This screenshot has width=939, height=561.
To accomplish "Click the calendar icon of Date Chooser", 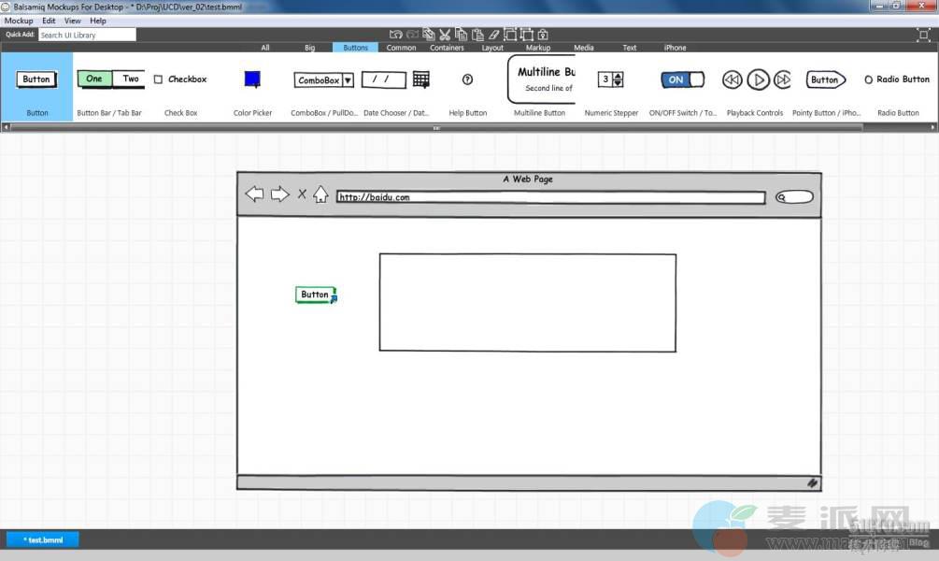I will click(x=421, y=79).
